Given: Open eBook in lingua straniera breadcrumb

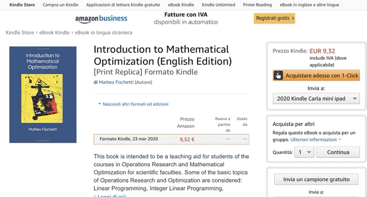Looking at the screenshot, I should click(x=104, y=32).
